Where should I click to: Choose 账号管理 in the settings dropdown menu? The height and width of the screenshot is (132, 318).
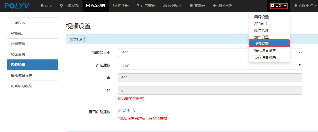coord(269,30)
